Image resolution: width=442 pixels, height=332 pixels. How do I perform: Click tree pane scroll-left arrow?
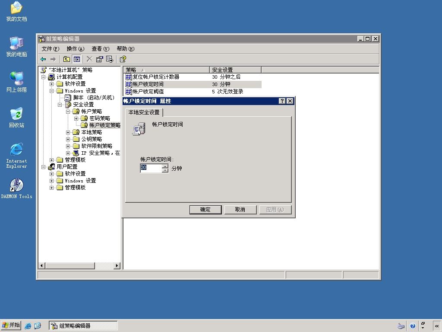42,266
